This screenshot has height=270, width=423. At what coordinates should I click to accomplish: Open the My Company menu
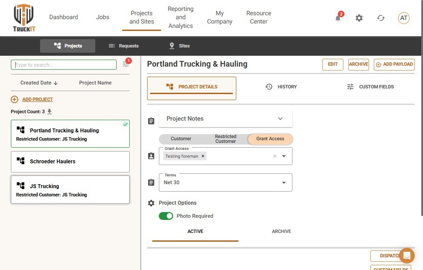[x=220, y=17]
